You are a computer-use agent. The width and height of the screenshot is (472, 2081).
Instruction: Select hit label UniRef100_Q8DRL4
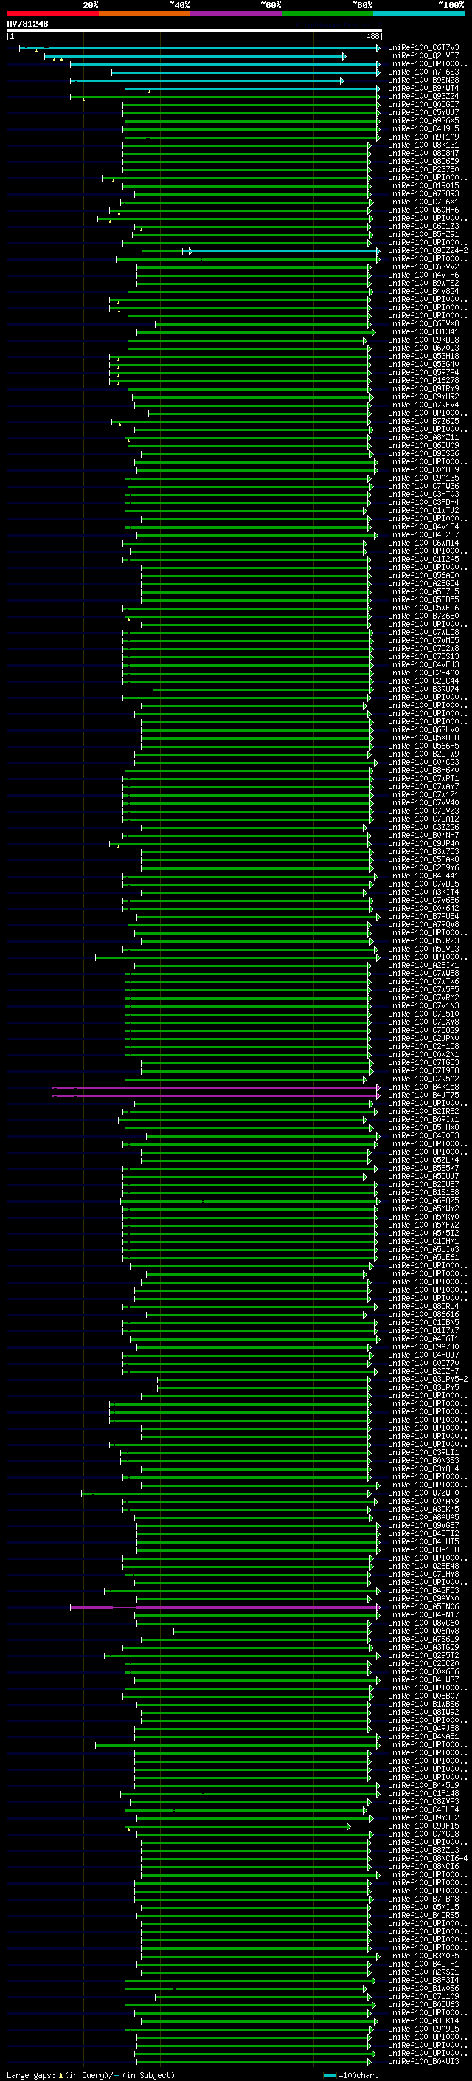click(x=423, y=1307)
